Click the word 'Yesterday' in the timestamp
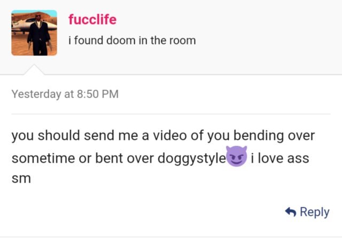 pyautogui.click(x=36, y=94)
